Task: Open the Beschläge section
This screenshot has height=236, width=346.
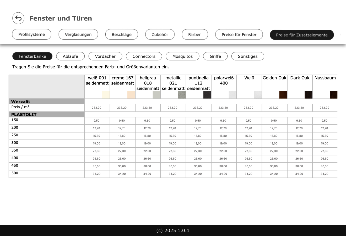Action: [x=122, y=34]
